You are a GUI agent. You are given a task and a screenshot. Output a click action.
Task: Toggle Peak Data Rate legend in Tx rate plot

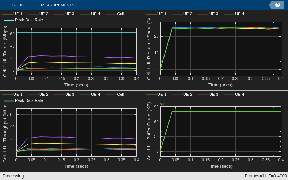point(23,20)
